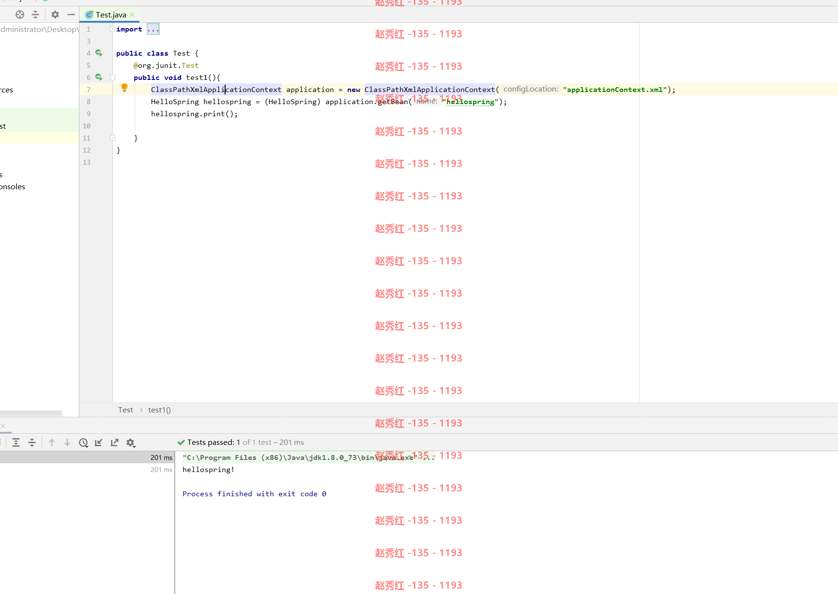
Task: Close the run tool tab
Action: coord(3,426)
